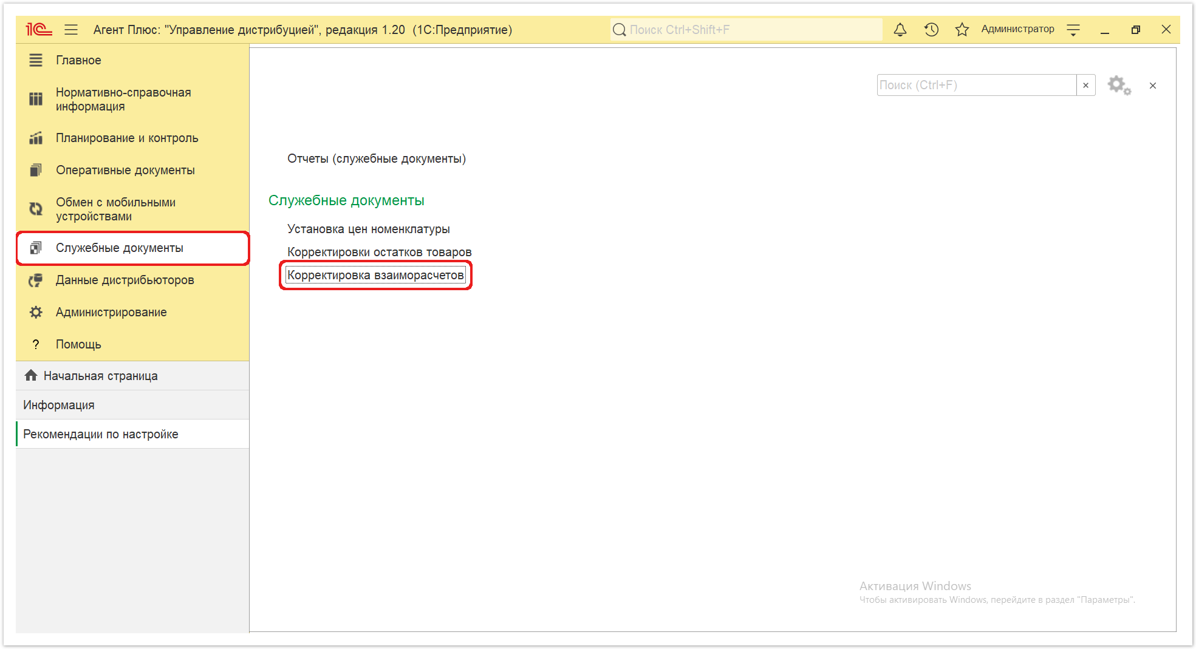Click the Служебные документы green heading

(x=346, y=200)
